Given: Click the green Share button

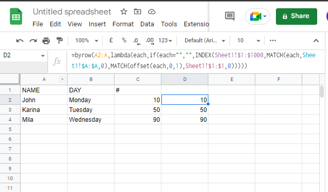Looking at the screenshot, I should pos(296,17).
